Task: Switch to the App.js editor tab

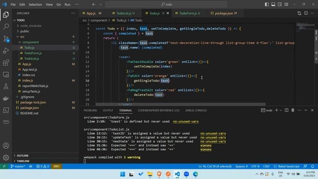Action: (x=91, y=13)
